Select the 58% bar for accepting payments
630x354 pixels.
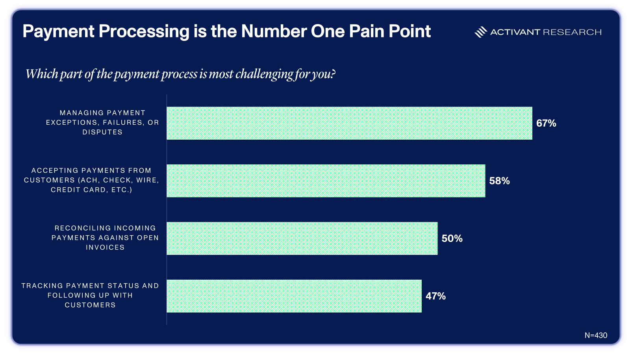326,181
